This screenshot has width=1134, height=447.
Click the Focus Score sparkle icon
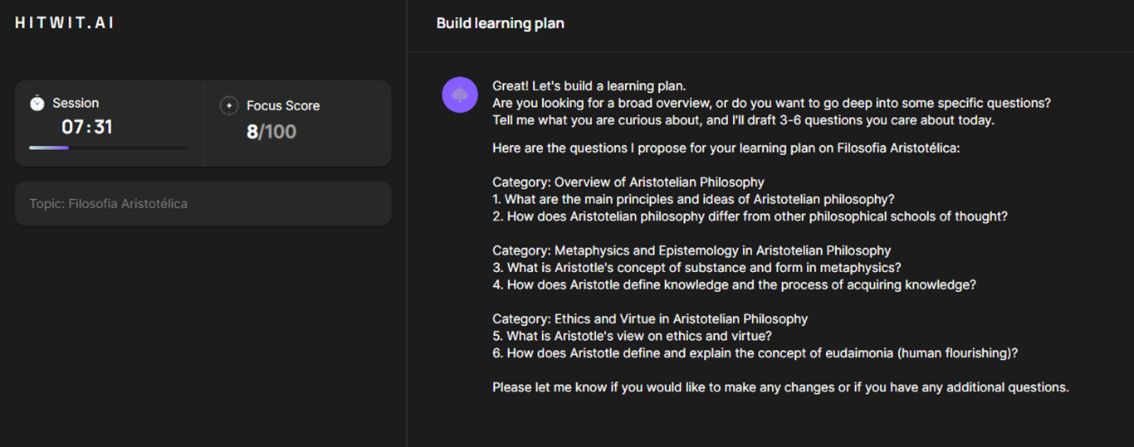point(229,105)
